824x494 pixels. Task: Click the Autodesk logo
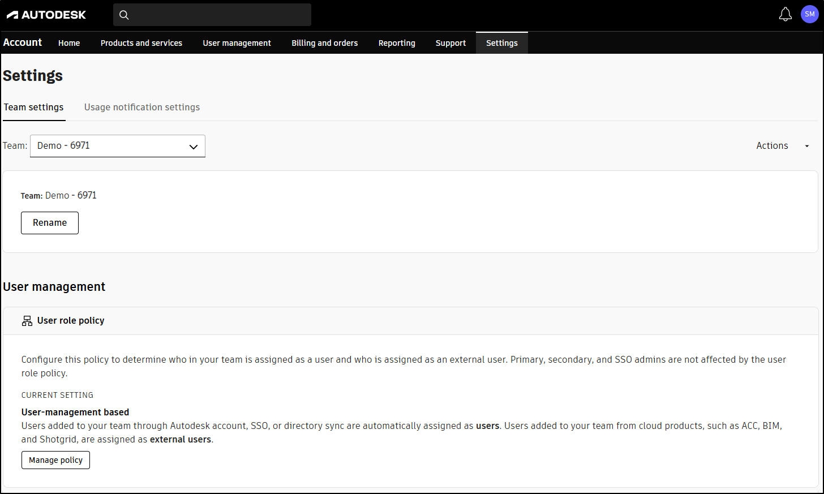point(46,15)
